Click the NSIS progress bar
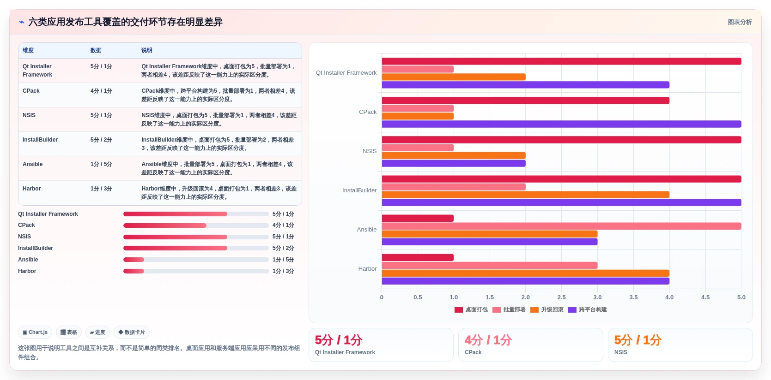 pos(196,237)
